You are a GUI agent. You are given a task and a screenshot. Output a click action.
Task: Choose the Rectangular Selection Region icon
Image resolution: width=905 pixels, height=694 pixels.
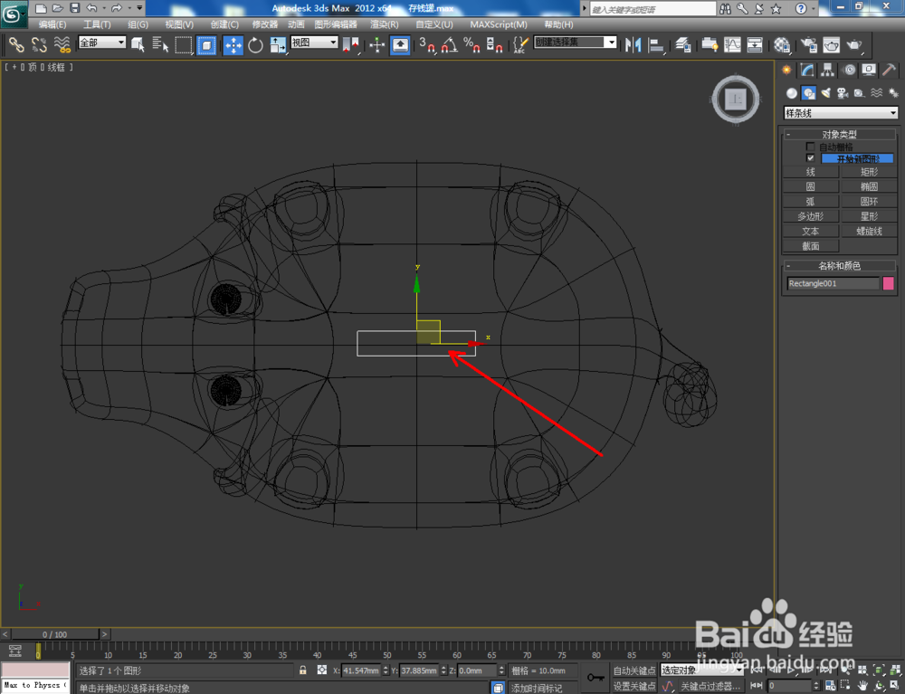[x=184, y=44]
